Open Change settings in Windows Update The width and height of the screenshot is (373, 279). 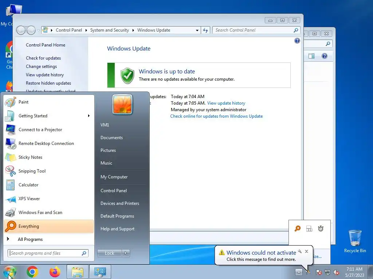[x=42, y=66]
